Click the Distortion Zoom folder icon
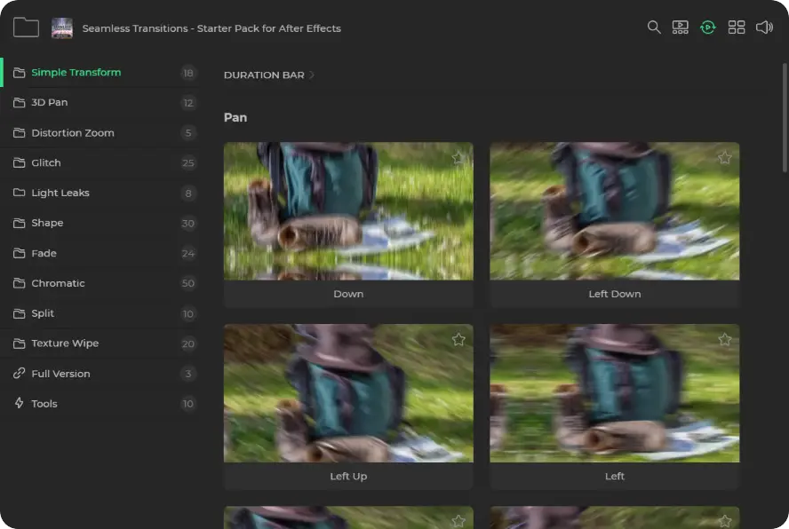Viewport: 789px width, 529px height. pyautogui.click(x=20, y=133)
